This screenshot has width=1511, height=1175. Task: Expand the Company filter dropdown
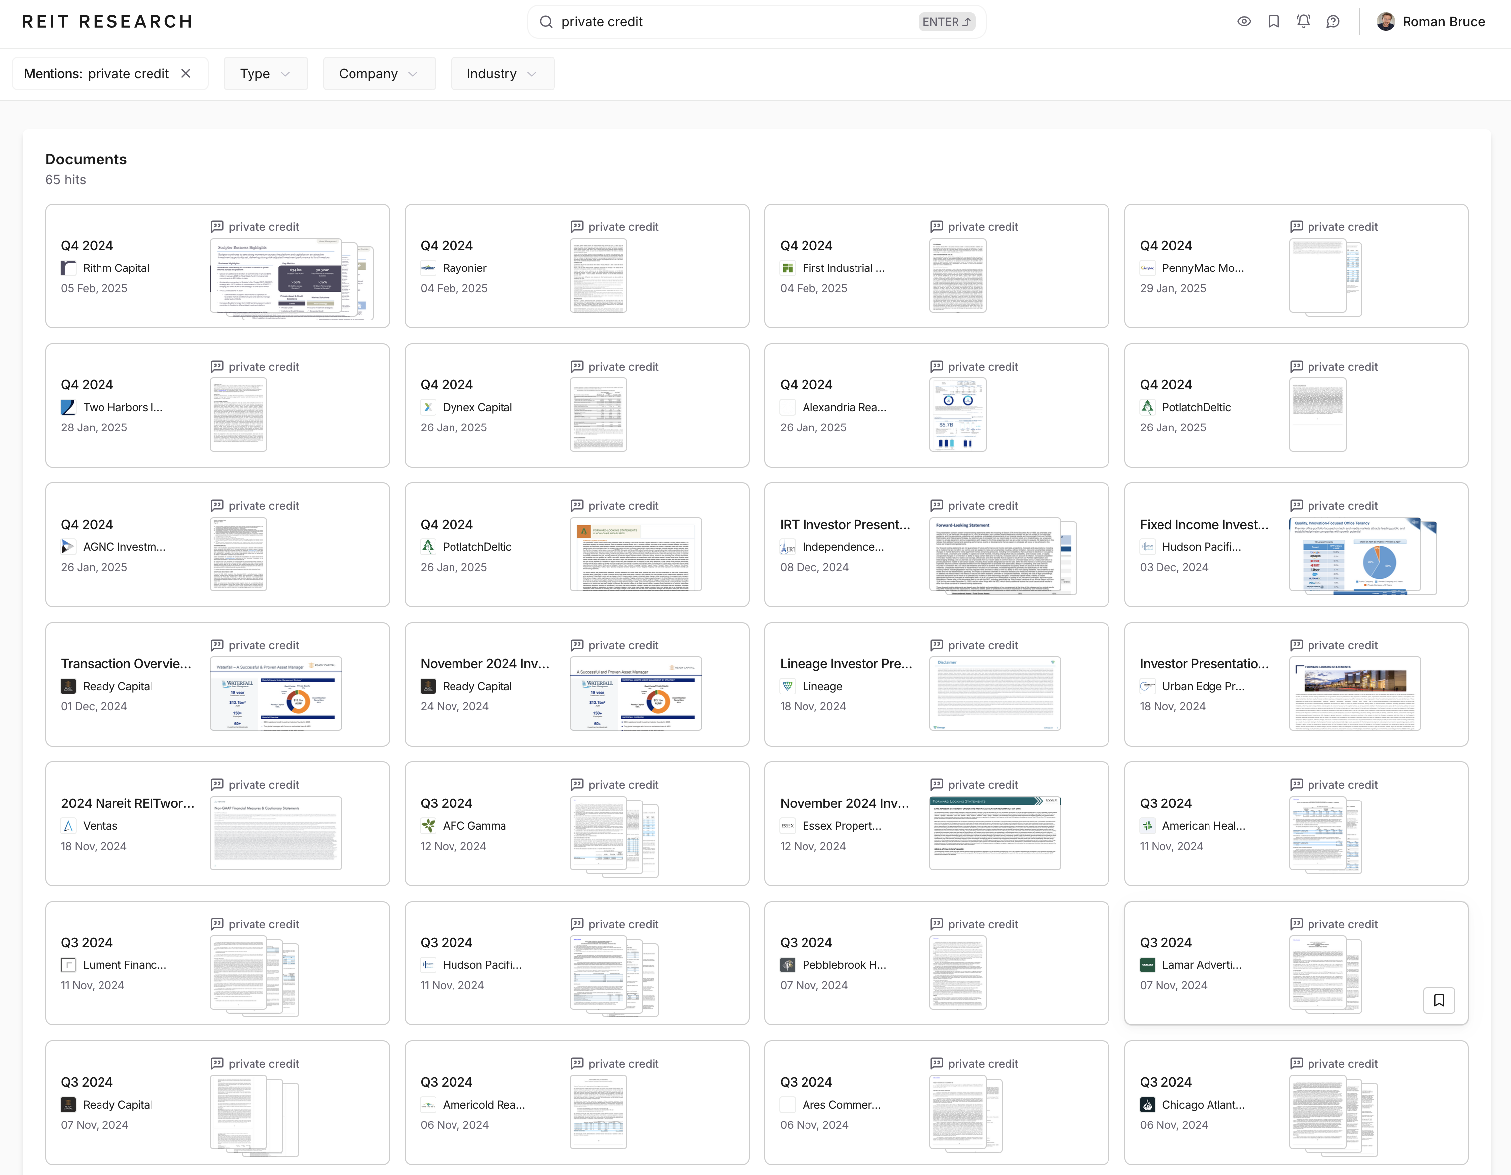(379, 73)
